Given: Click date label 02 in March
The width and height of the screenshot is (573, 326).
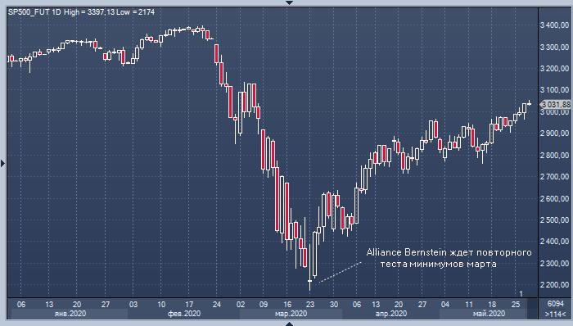Looking at the screenshot, I should click(241, 304).
